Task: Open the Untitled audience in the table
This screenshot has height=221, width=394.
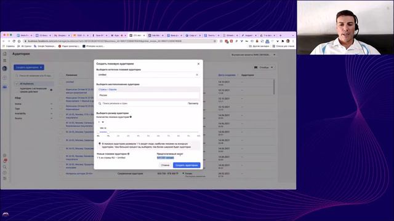Action: pyautogui.click(x=70, y=82)
